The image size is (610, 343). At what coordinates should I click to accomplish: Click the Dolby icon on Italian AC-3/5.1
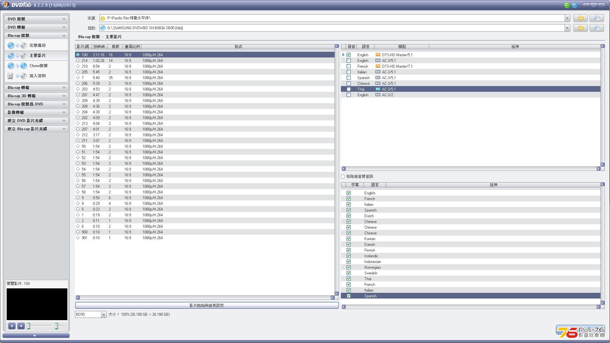[378, 72]
